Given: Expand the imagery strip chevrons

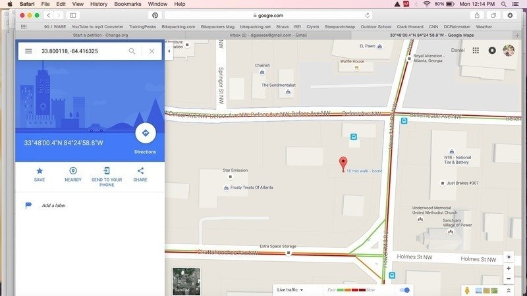Looking at the screenshot, I should tap(508, 290).
